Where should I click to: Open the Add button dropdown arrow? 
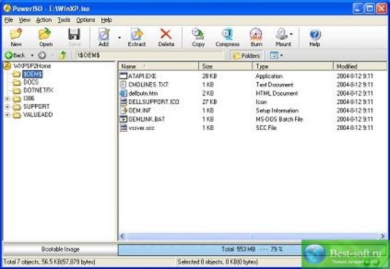120,38
